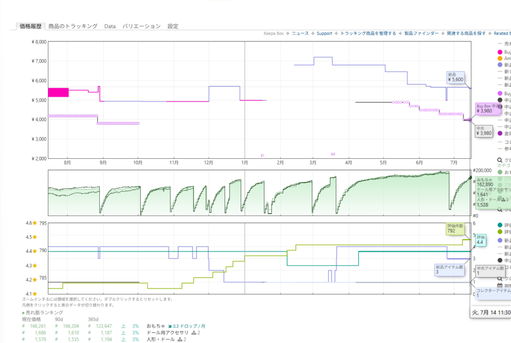Click the calendar range icon in the legend
Screen dimensions: 511x343
[x=500, y=285]
